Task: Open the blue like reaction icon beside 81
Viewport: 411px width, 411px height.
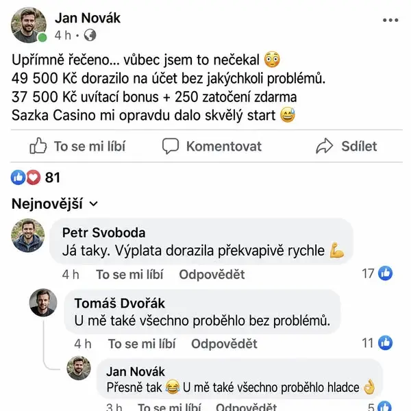Action: [x=18, y=177]
